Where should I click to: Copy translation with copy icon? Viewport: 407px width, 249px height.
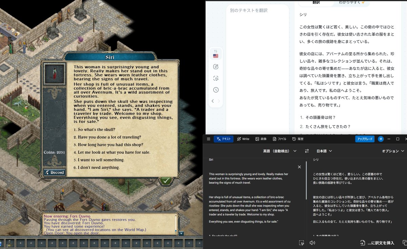(404, 243)
